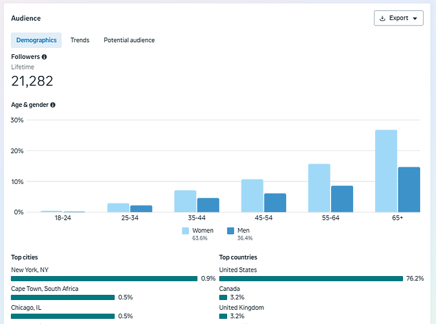This screenshot has height=324, width=436.
Task: Click the info icon beside Followers
Action: [x=44, y=57]
